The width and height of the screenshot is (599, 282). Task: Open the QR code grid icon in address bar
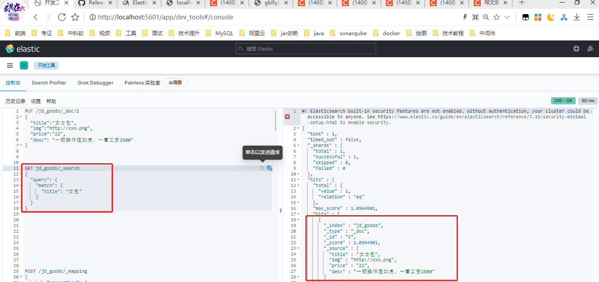click(476, 17)
